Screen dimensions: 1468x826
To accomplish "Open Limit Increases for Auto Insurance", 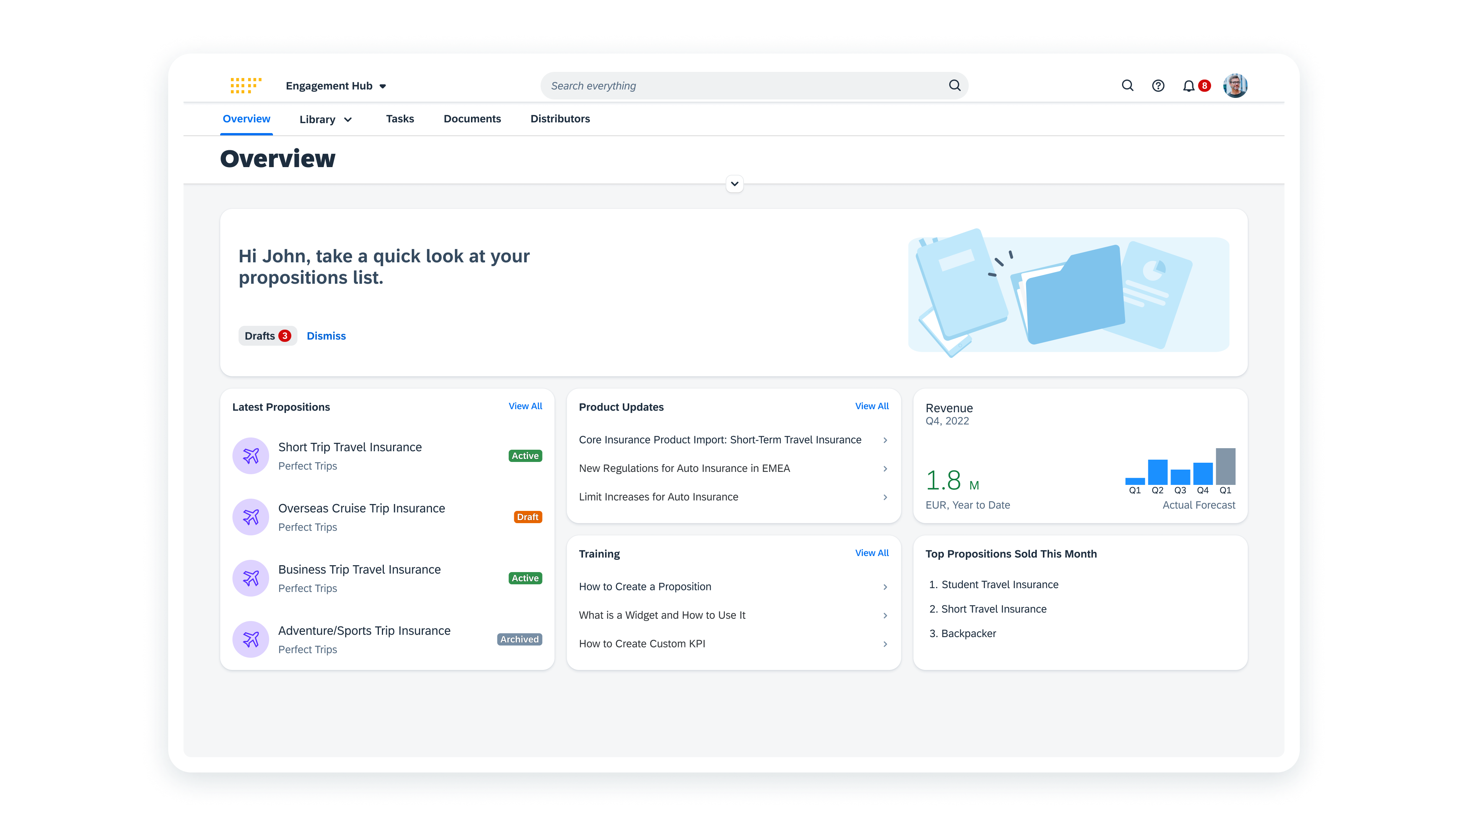I will click(734, 497).
